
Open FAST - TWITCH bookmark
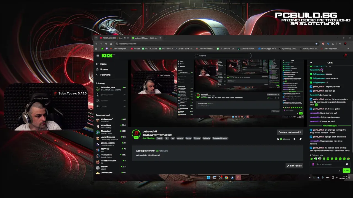pos(166,49)
